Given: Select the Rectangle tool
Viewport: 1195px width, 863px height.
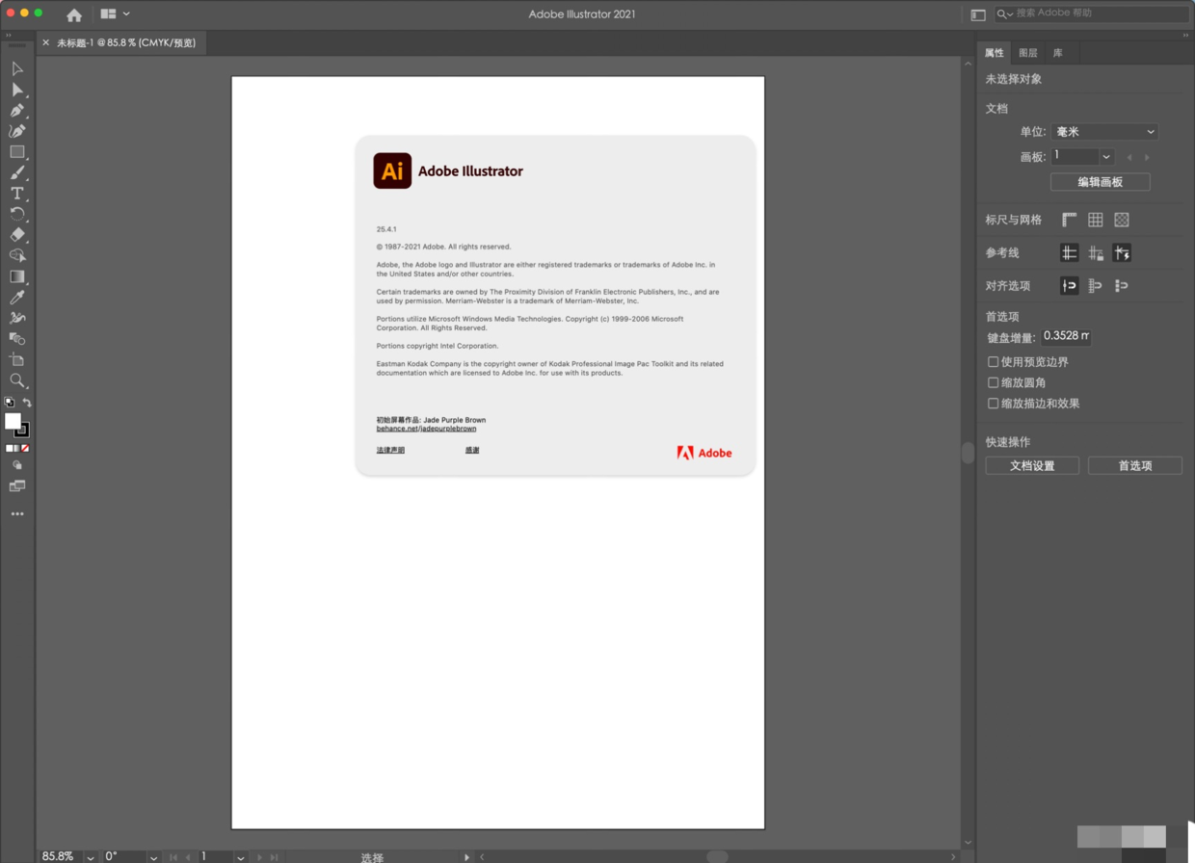Looking at the screenshot, I should tap(17, 152).
